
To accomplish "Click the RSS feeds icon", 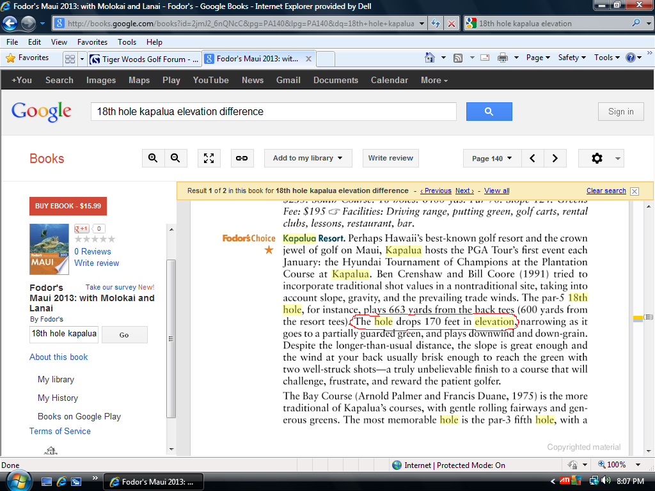I will [x=458, y=58].
